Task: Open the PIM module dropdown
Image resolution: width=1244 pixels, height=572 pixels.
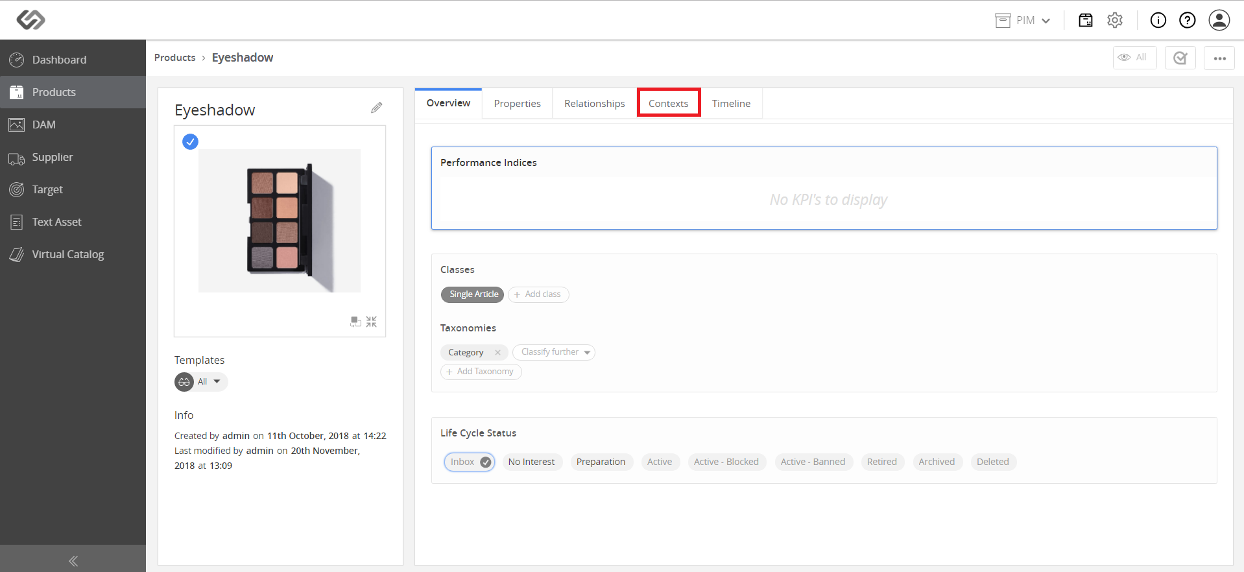Action: point(1023,21)
